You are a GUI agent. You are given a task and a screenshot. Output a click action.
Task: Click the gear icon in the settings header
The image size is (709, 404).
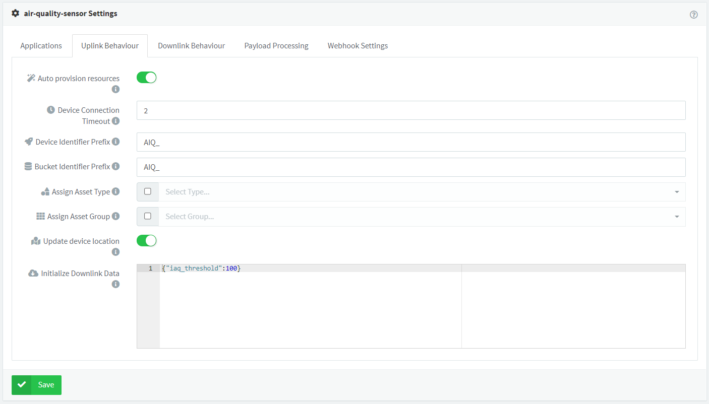[15, 13]
